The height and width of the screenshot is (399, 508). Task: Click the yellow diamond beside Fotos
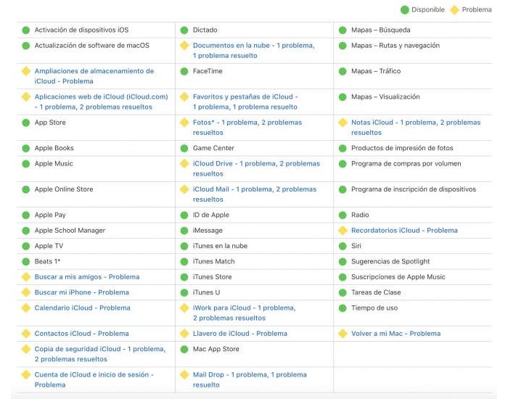184,123
